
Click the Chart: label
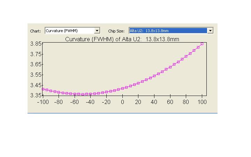tap(35, 31)
